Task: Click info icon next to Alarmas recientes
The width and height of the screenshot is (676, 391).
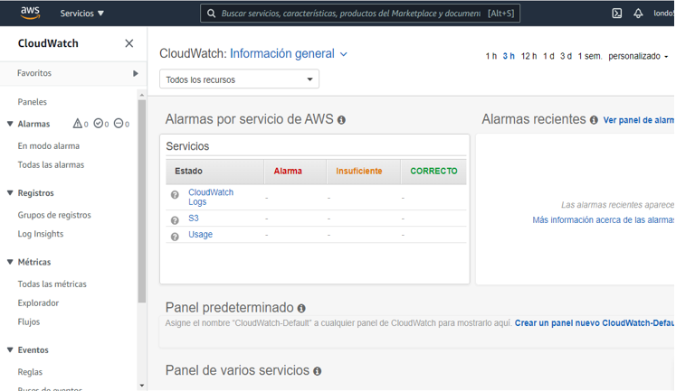Action: tap(594, 120)
